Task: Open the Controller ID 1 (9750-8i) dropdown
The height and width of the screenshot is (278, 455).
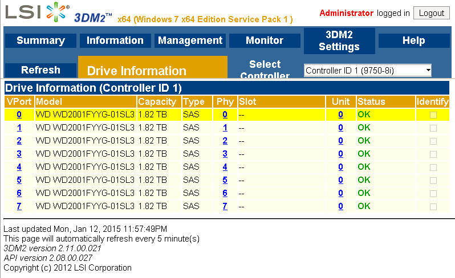Action: (x=368, y=71)
